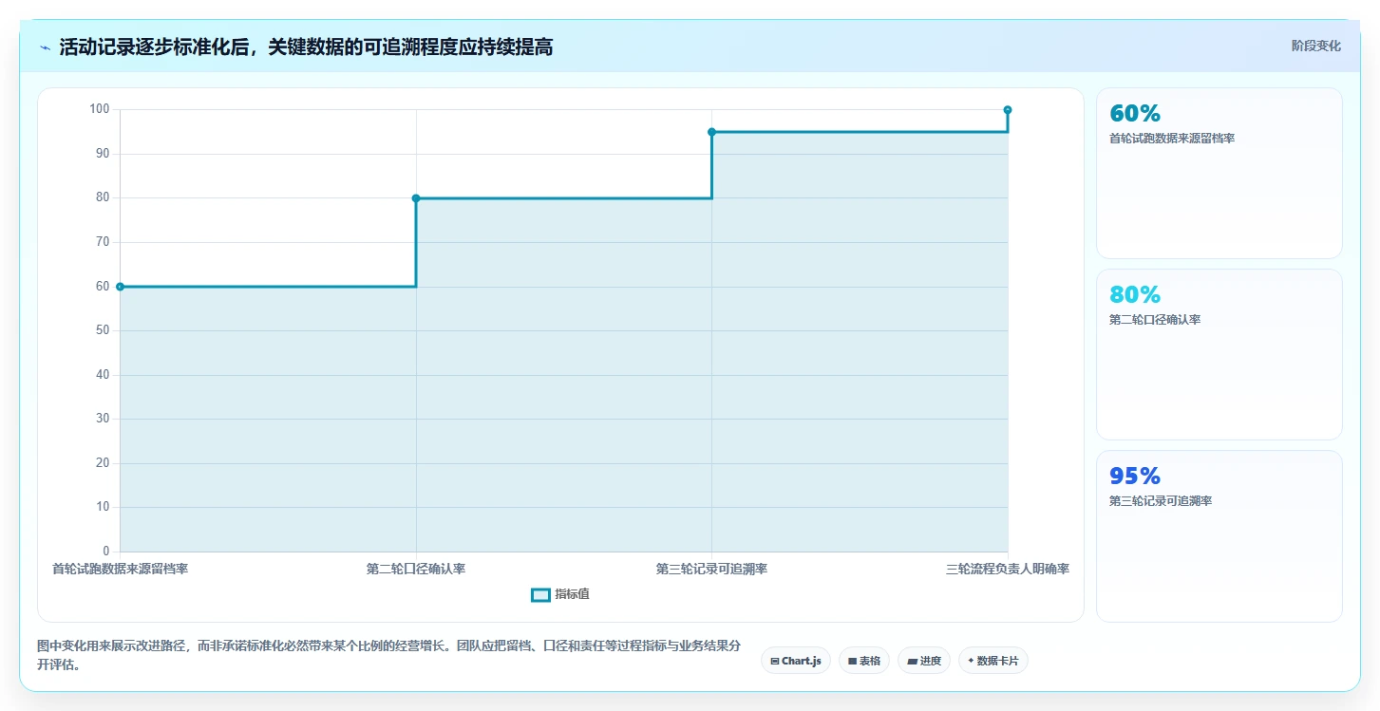Click the chart title heading text
This screenshot has width=1380, height=711.
pos(306,47)
